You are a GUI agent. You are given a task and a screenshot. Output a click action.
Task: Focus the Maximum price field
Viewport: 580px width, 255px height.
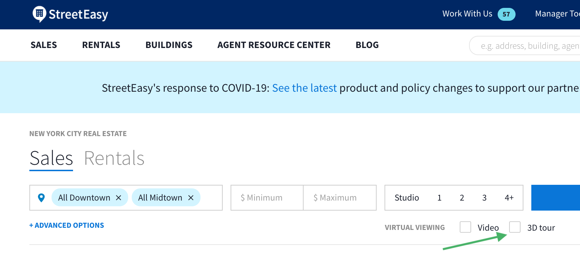(x=340, y=198)
